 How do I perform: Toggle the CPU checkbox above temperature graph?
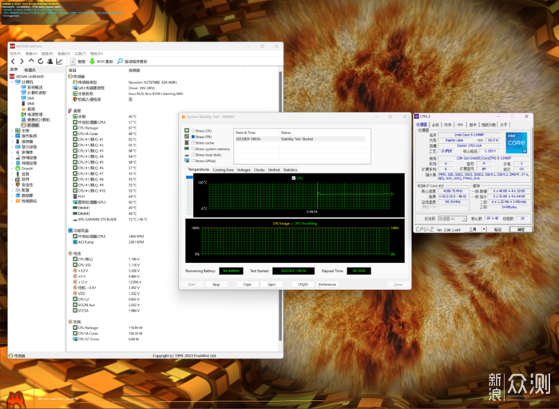293,178
